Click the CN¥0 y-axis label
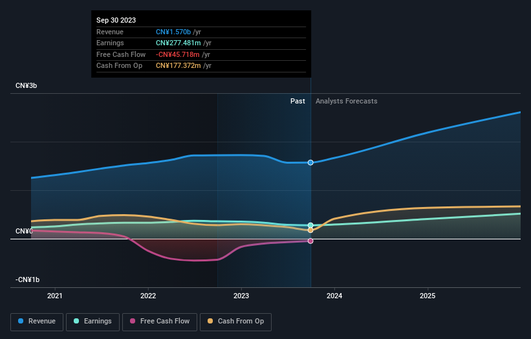Image resolution: width=531 pixels, height=339 pixels. (24, 232)
